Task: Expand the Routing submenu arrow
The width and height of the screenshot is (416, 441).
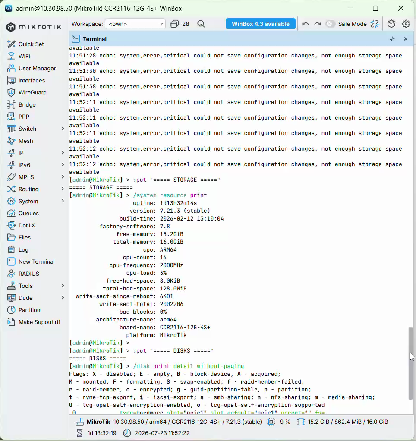Action: [63, 189]
